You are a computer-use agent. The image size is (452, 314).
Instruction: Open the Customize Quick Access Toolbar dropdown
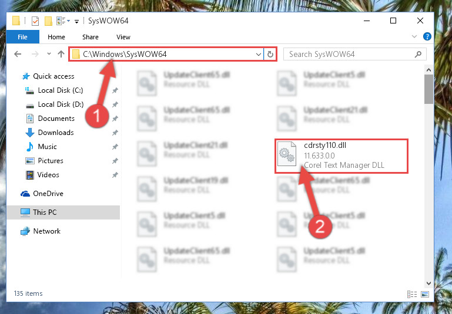tap(76, 21)
